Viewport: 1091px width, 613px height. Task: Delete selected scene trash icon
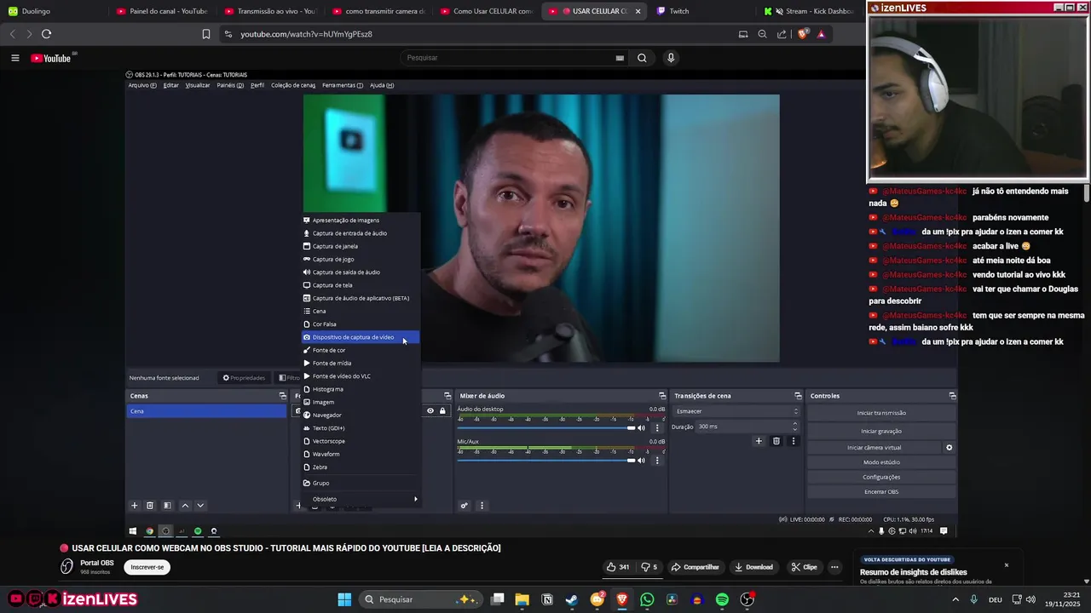pos(150,506)
